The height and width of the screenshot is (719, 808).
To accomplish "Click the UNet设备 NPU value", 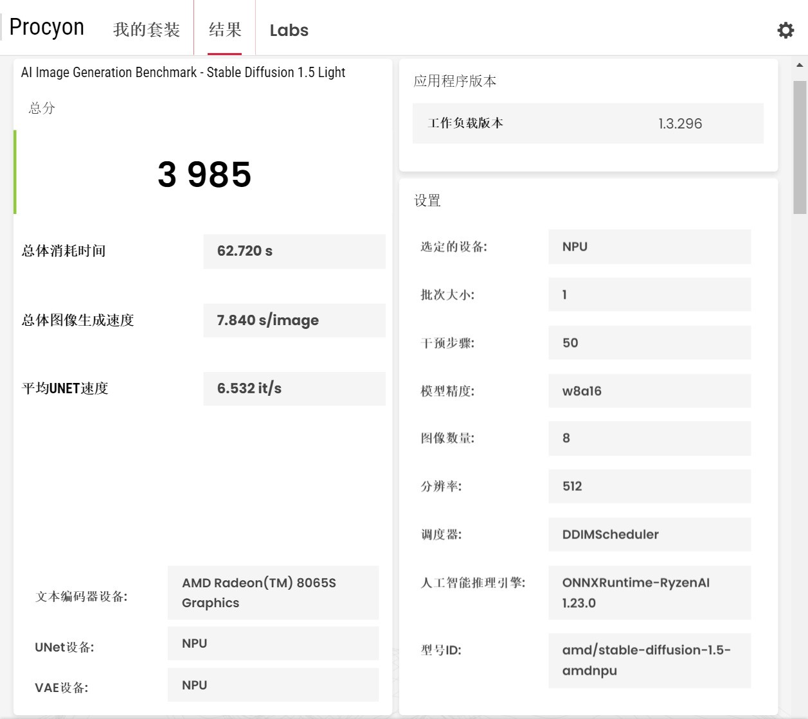I will pyautogui.click(x=273, y=643).
